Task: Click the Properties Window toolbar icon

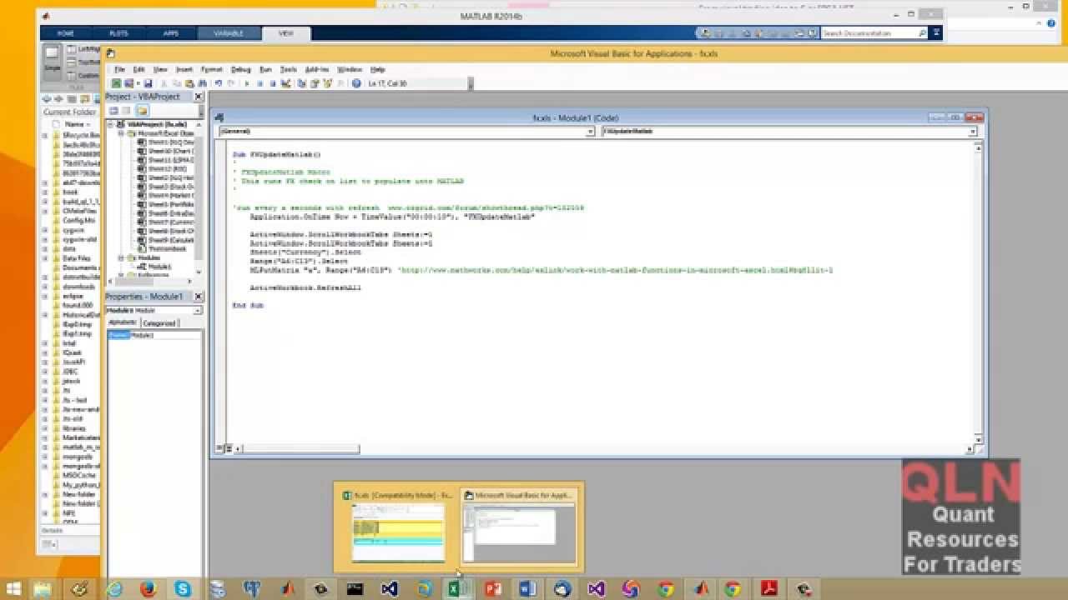Action: click(315, 83)
